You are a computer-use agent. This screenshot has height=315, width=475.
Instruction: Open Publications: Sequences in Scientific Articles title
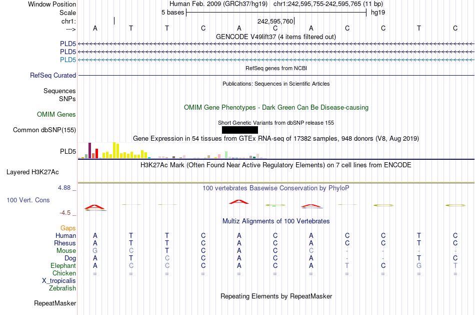(276, 84)
